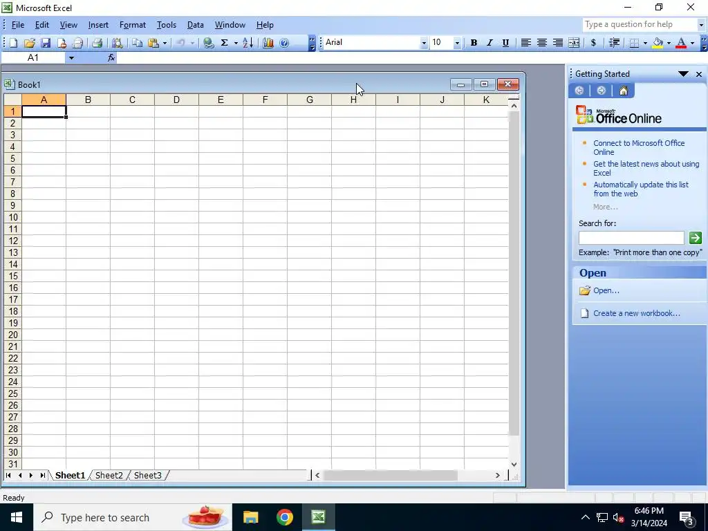Open Print Preview from the toolbar
Image resolution: width=708 pixels, height=531 pixels.
(x=117, y=43)
